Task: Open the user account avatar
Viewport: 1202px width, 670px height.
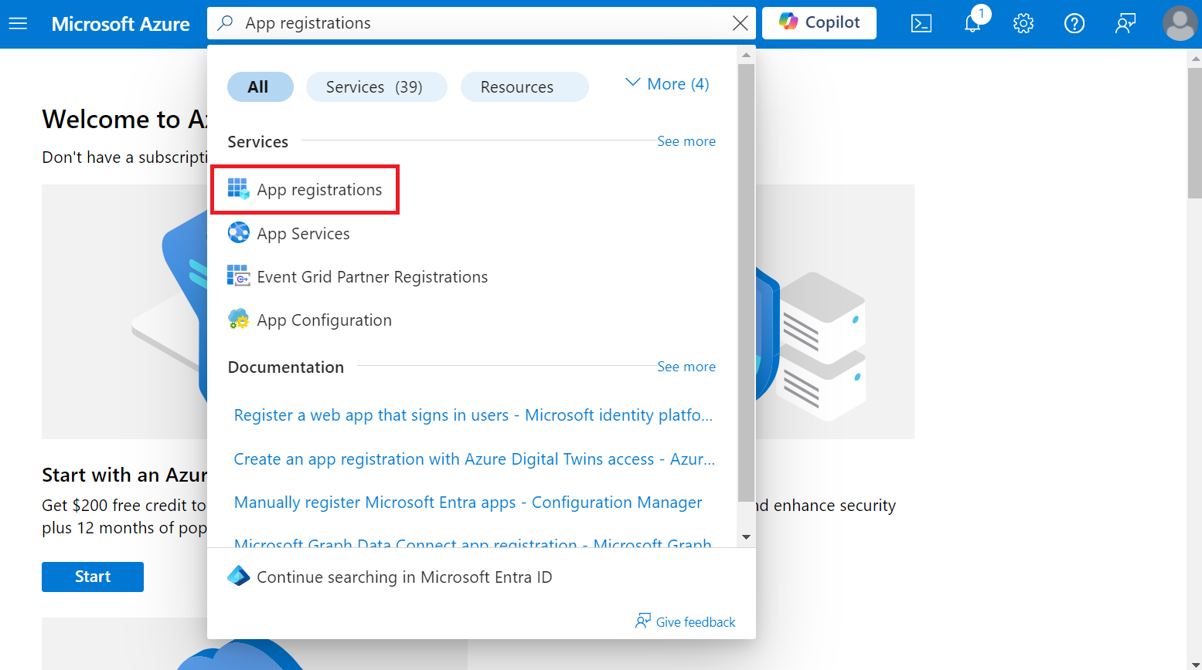Action: click(x=1180, y=24)
